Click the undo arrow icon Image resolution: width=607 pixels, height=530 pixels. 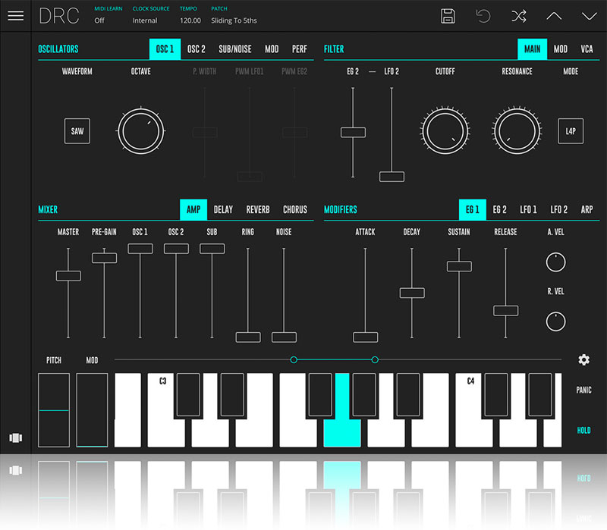[x=483, y=16]
